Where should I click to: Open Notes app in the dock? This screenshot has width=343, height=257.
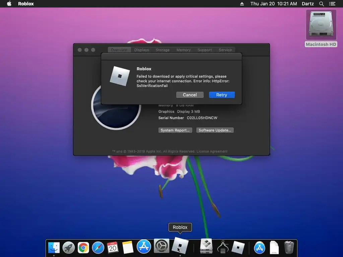[x=128, y=247]
